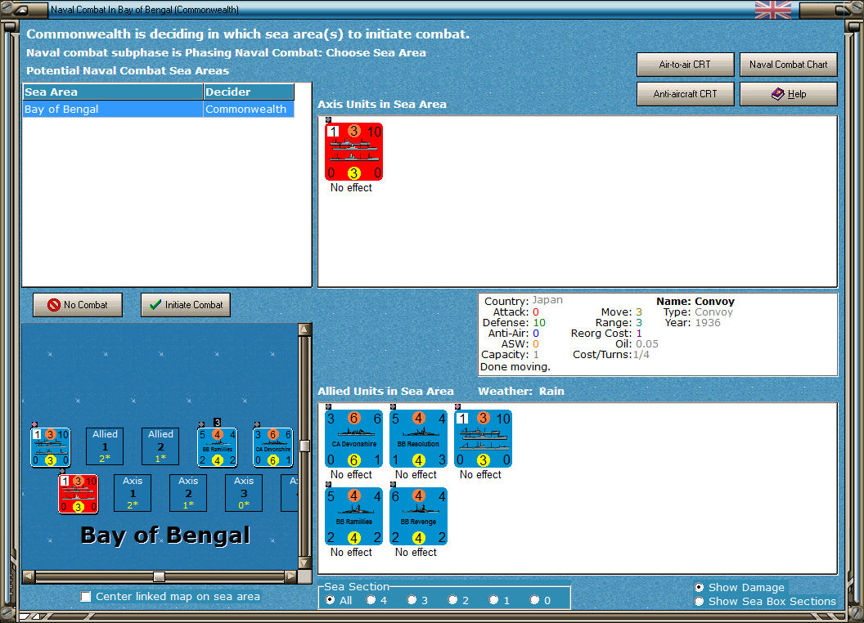Click the map horizontal scrollbar right arrow
864x623 pixels.
pos(291,576)
